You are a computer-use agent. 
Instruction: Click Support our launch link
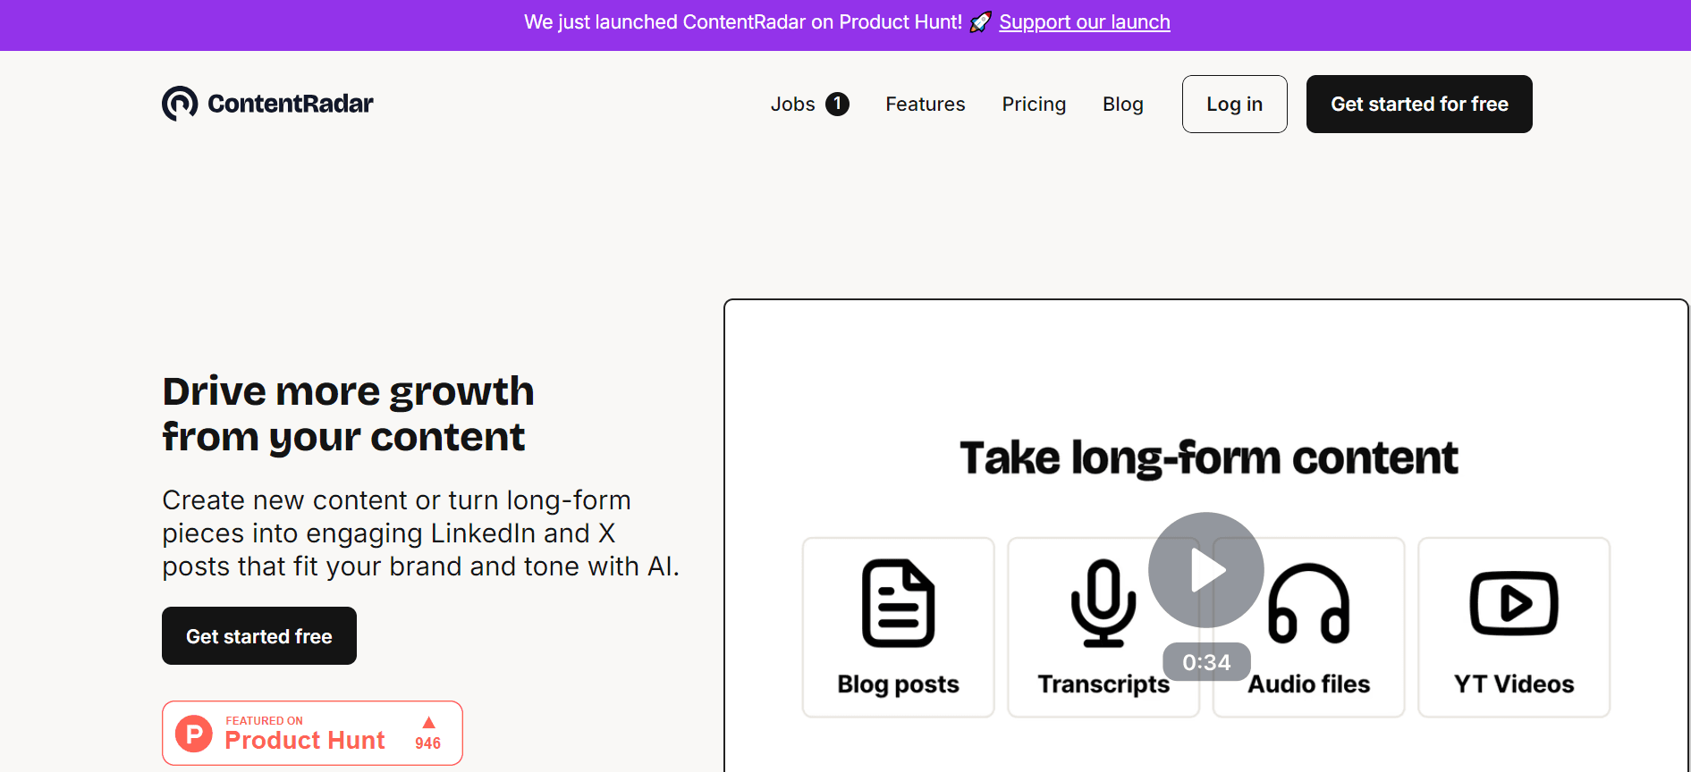1085,21
